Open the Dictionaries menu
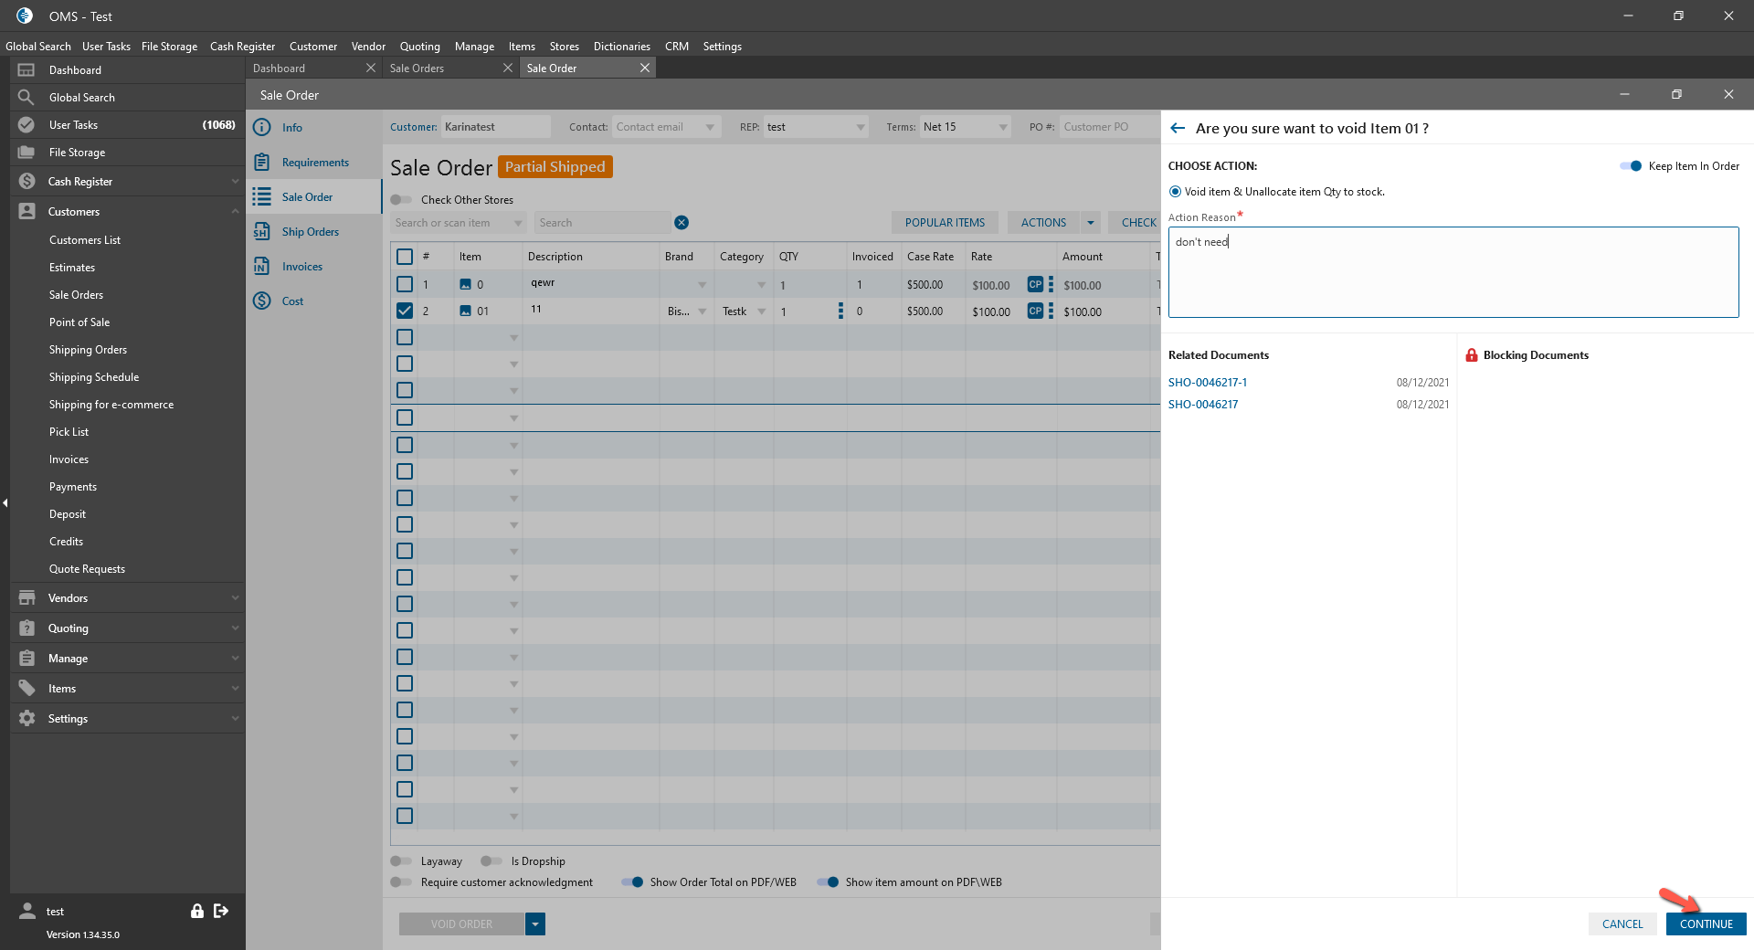Screen dimensions: 1754x950 pyautogui.click(x=621, y=47)
